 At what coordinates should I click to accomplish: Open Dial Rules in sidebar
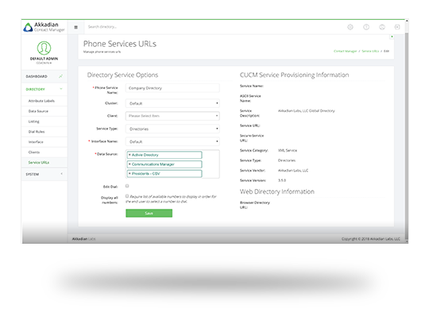click(x=44, y=132)
